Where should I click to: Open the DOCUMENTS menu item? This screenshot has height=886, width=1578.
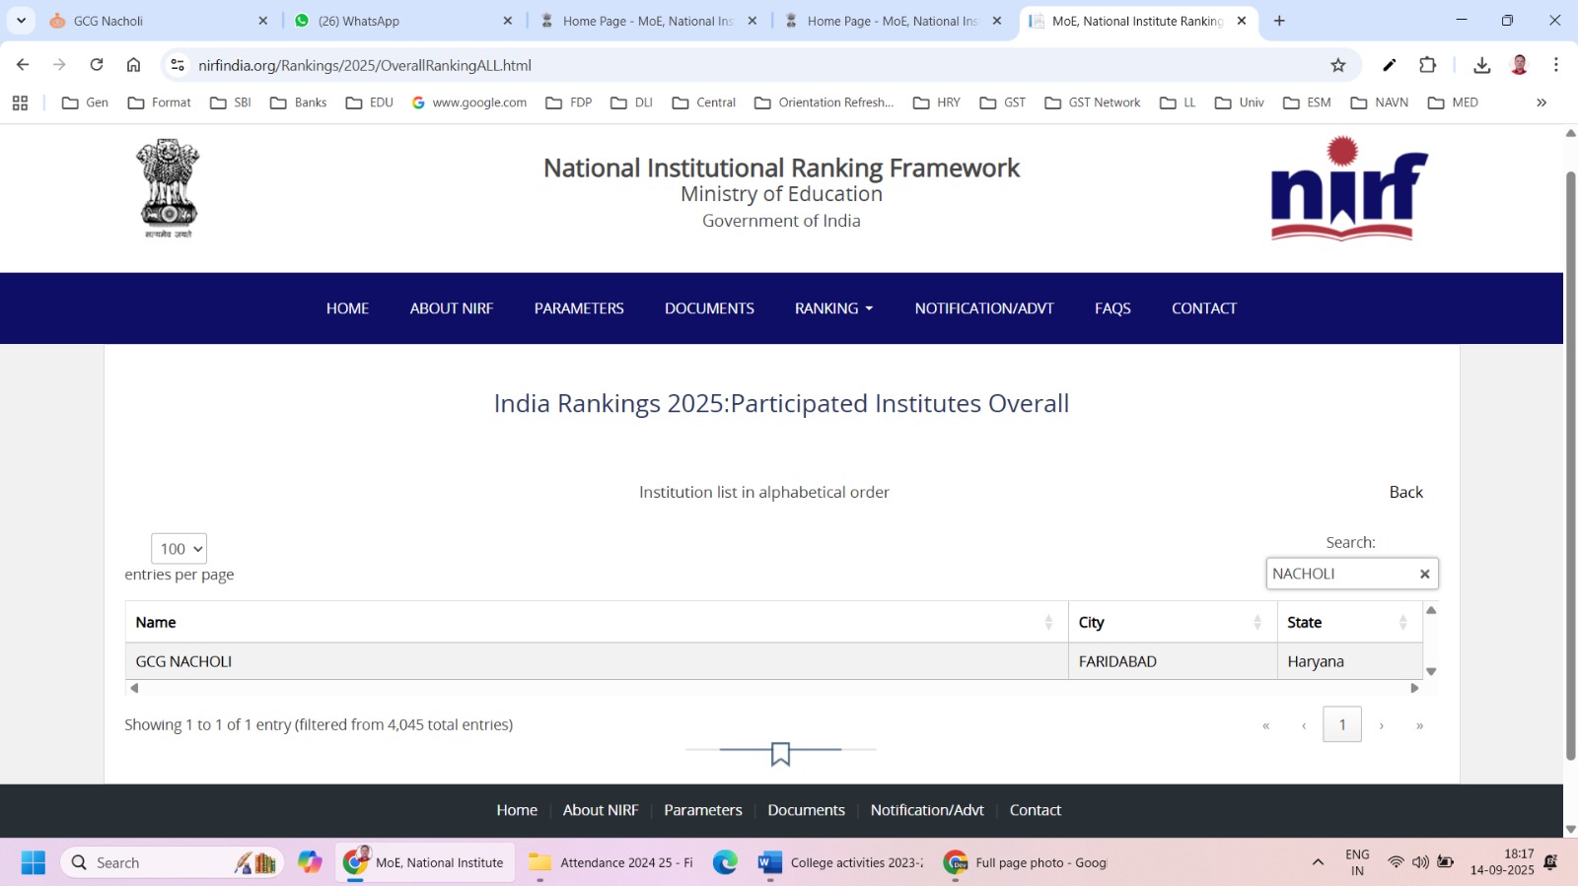pos(709,308)
